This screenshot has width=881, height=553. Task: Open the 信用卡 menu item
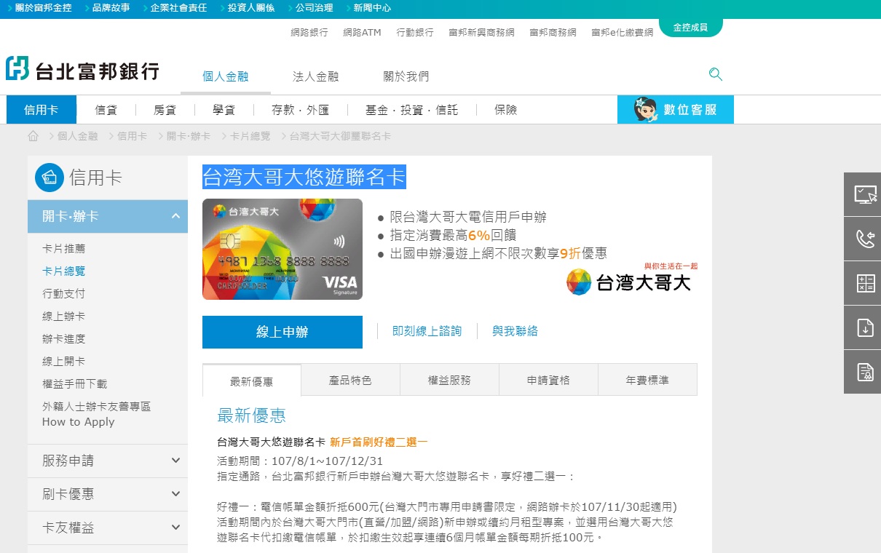pyautogui.click(x=42, y=110)
